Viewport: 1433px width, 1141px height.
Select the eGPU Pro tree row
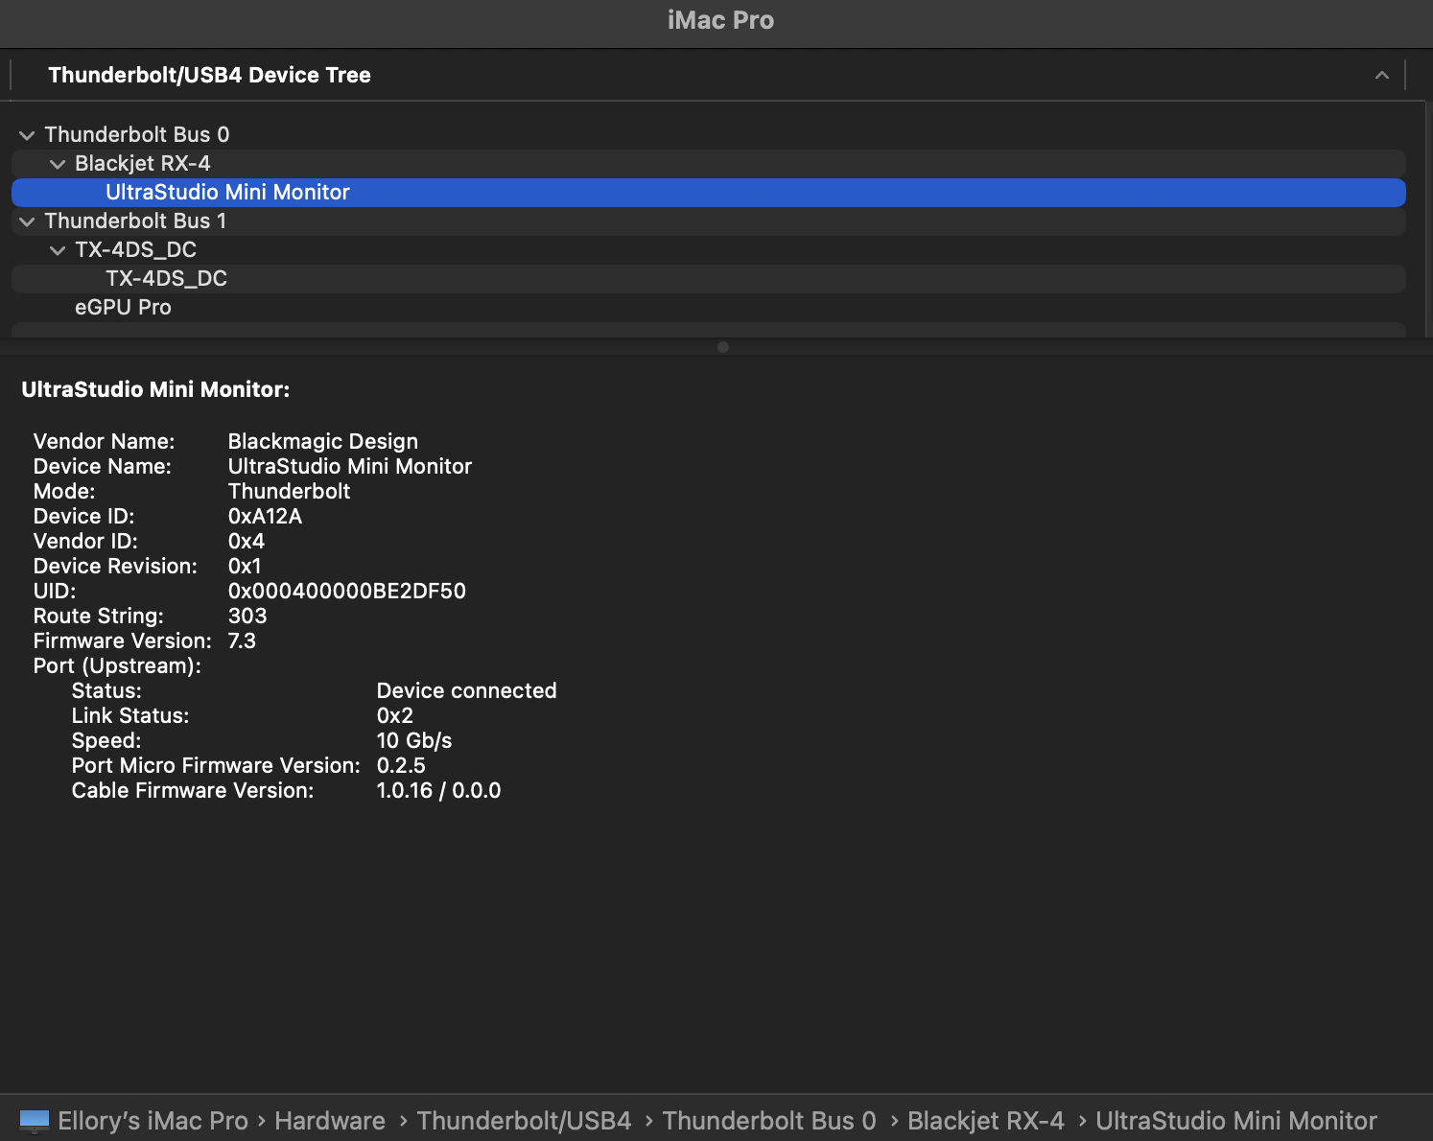709,307
